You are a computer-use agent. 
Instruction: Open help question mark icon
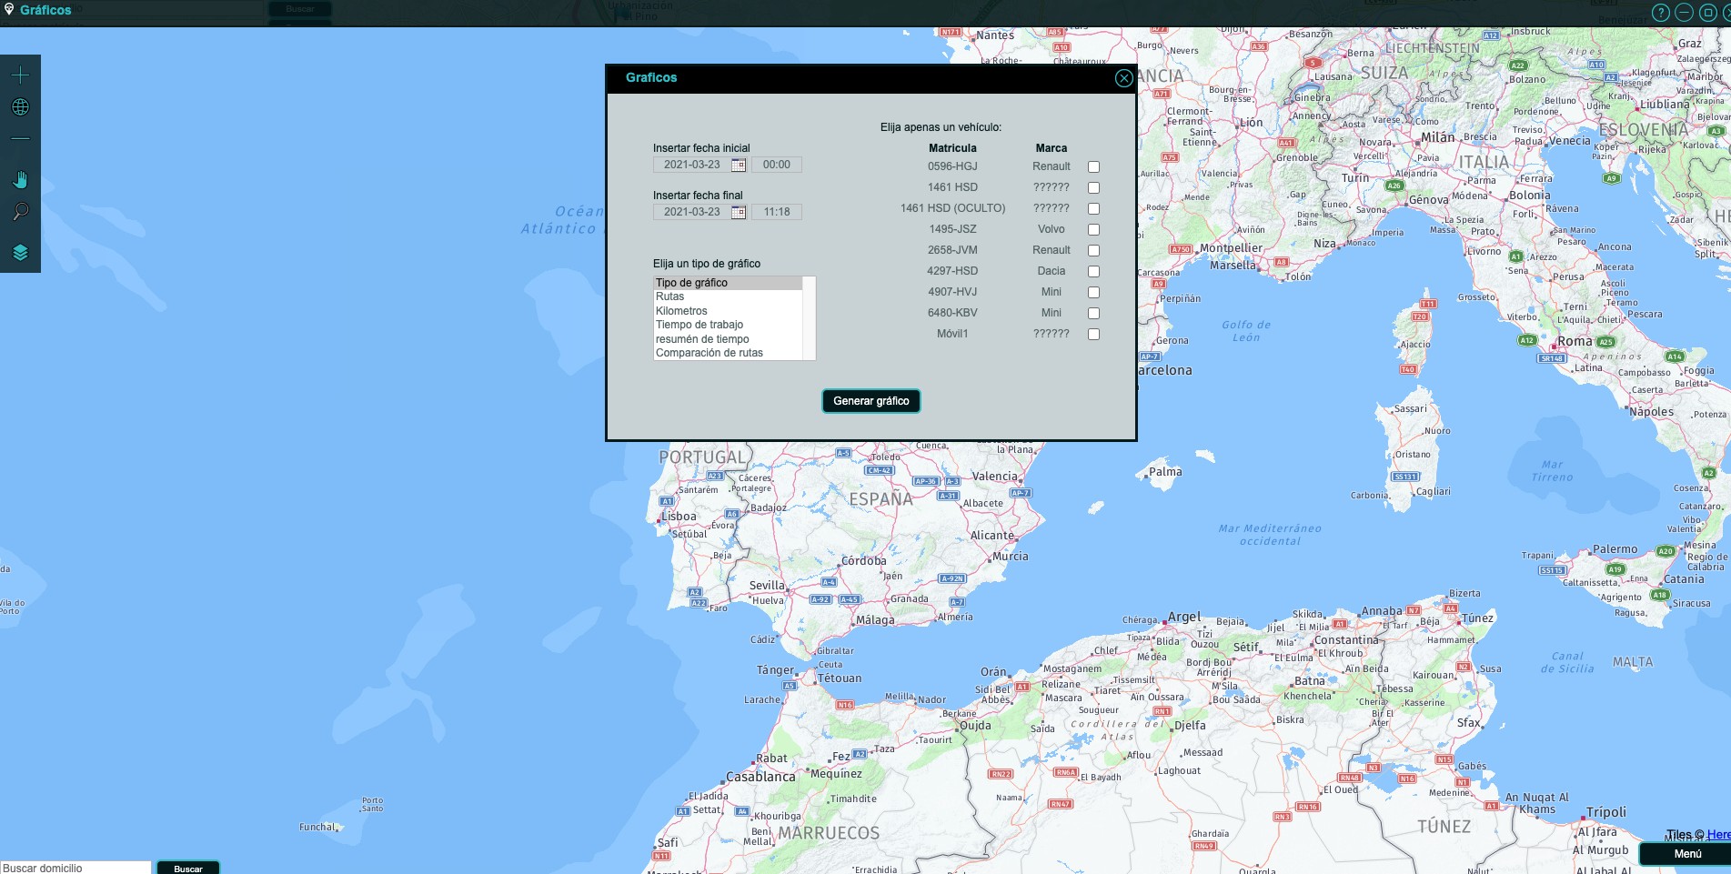click(x=1660, y=13)
